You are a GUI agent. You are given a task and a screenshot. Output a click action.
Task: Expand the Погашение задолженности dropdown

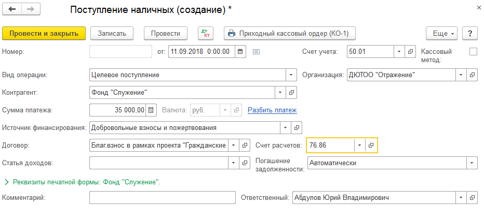pos(472,163)
